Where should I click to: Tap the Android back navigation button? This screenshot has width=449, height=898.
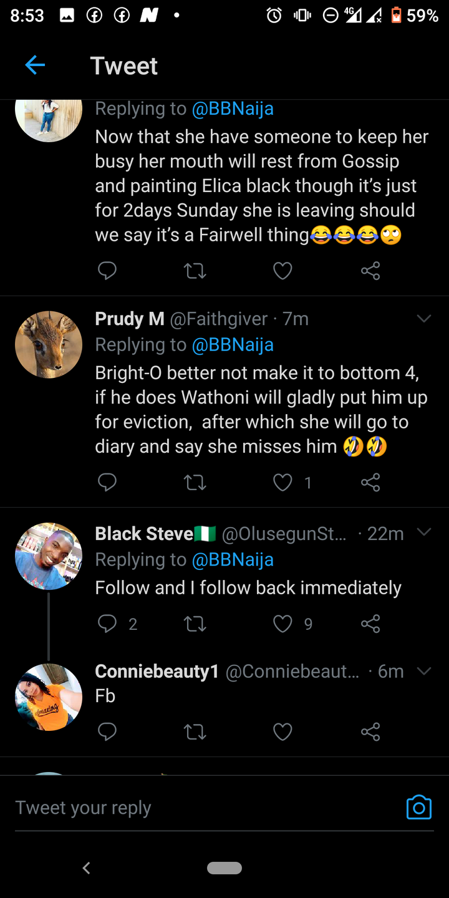pos(87,867)
